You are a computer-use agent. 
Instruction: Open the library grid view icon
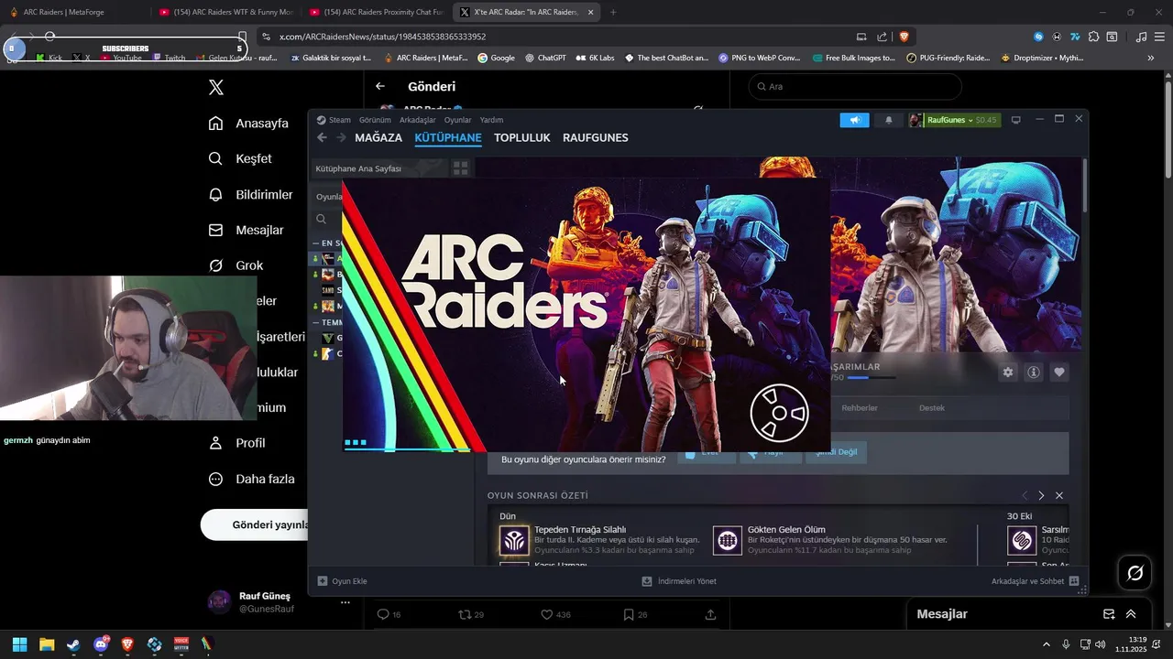[460, 168]
